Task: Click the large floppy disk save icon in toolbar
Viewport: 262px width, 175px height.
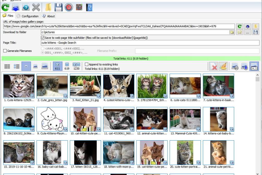Action: point(59,7)
